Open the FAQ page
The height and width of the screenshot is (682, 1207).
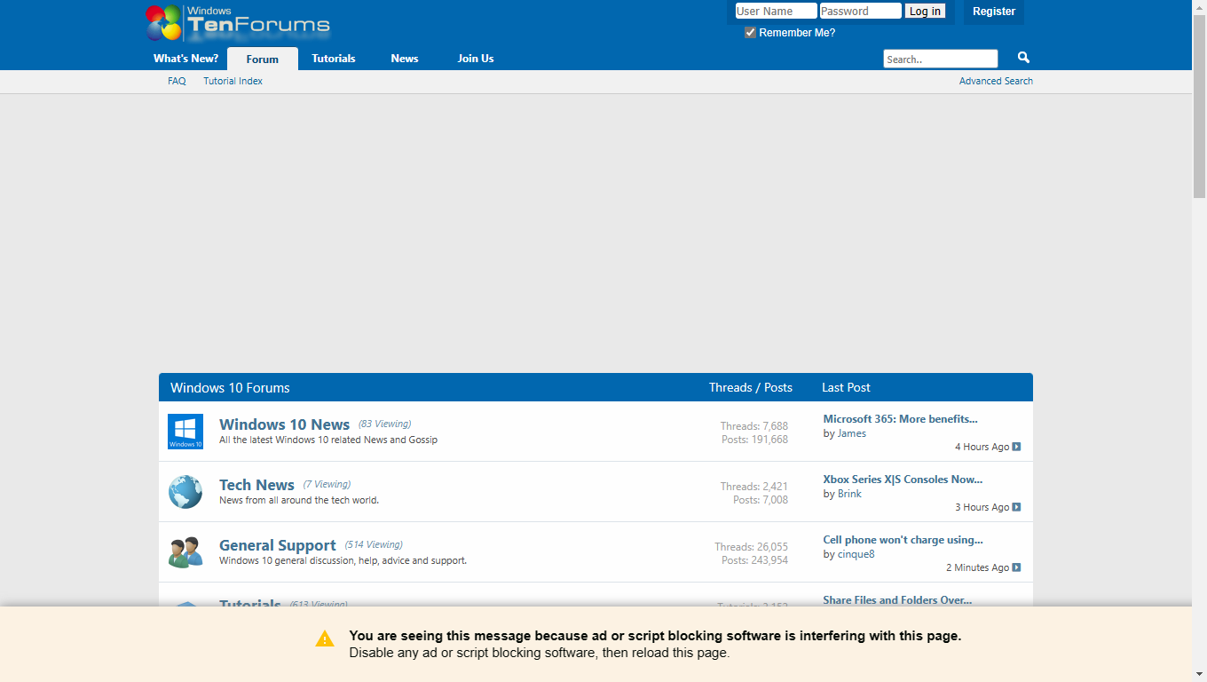pyautogui.click(x=177, y=81)
